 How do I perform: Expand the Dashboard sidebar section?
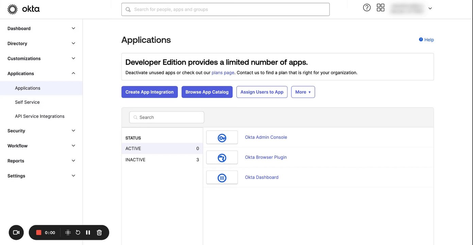(73, 29)
